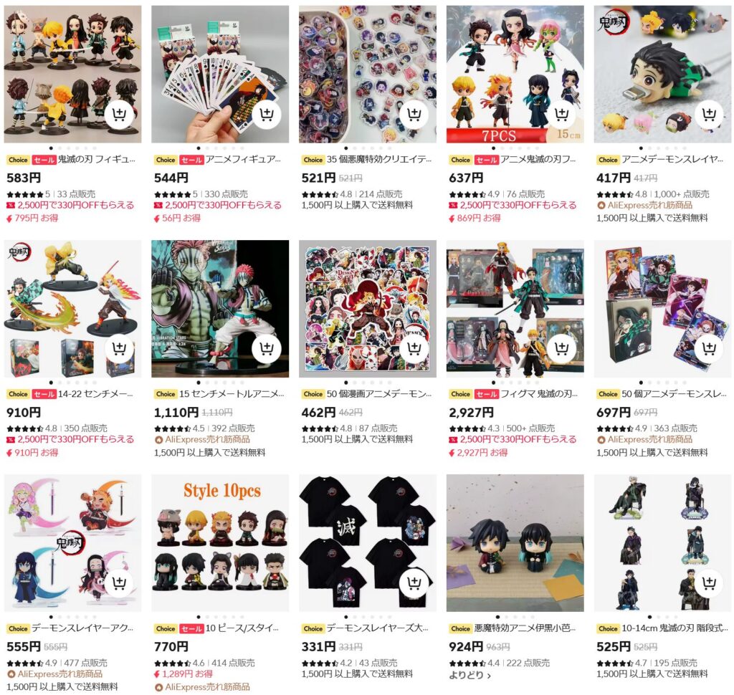This screenshot has width=734, height=695.
Task: Add the 583円 figure set to cart
Action: click(x=120, y=114)
